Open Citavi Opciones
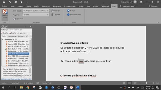This screenshot has height=90, width=161. pyautogui.click(x=56, y=15)
